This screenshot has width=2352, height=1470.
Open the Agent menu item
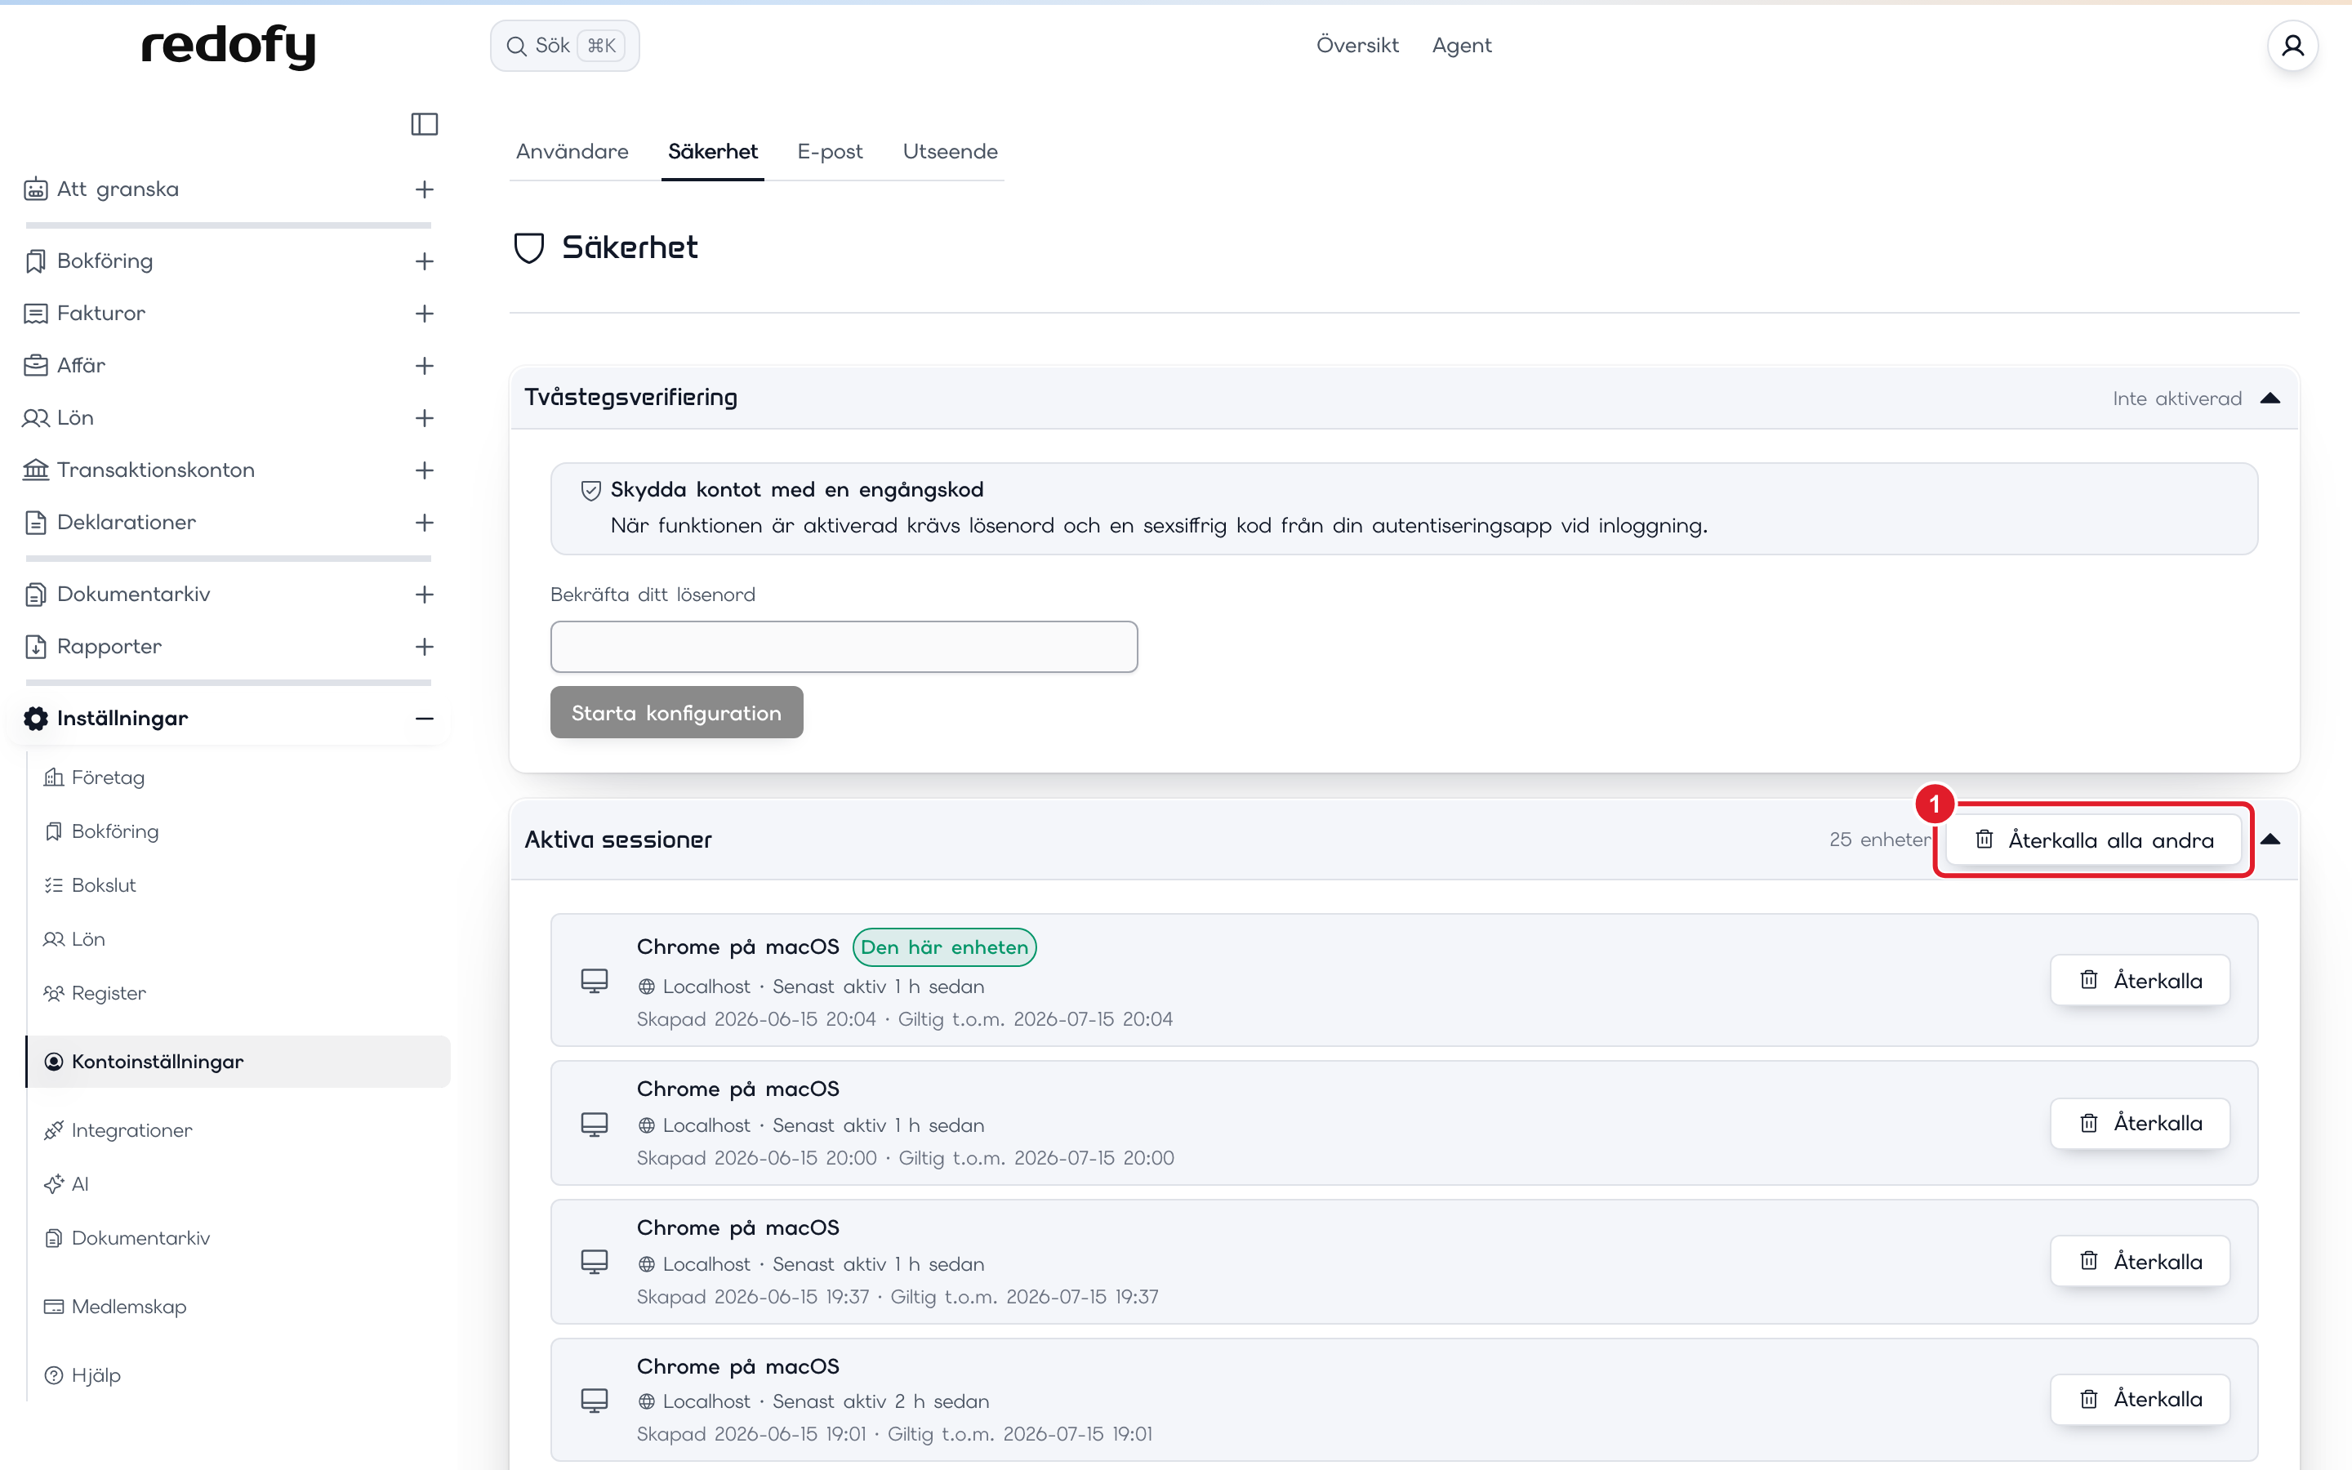1462,46
